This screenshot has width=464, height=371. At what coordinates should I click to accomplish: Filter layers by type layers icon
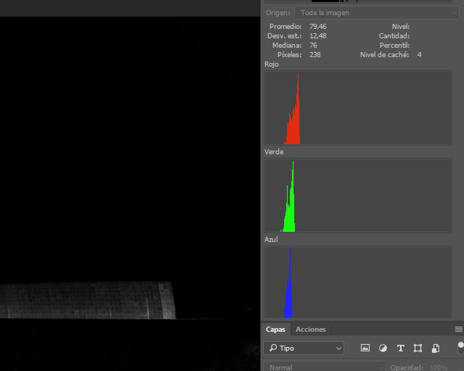click(x=401, y=348)
